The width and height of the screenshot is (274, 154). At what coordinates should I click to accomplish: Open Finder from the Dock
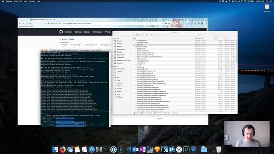pyautogui.click(x=55, y=150)
